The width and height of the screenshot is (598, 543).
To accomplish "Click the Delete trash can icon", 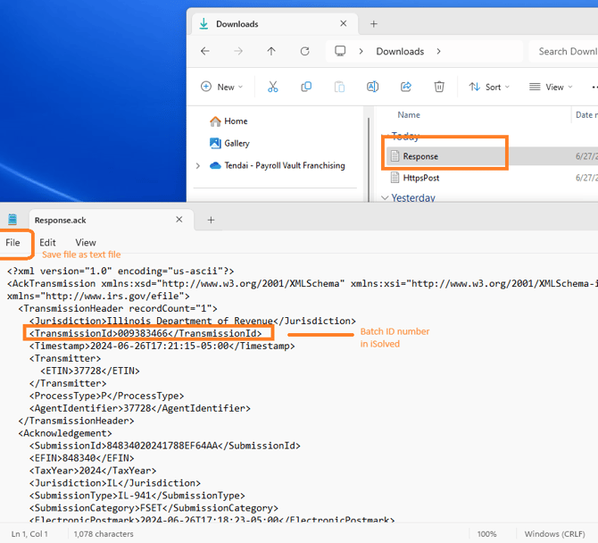I will point(439,87).
